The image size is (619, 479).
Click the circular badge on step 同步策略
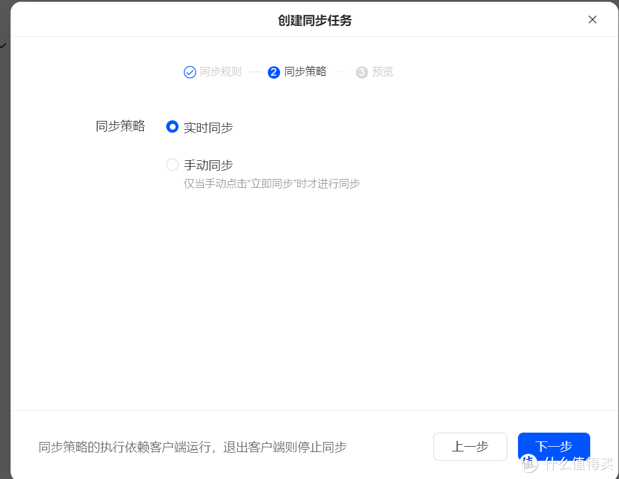click(x=274, y=72)
